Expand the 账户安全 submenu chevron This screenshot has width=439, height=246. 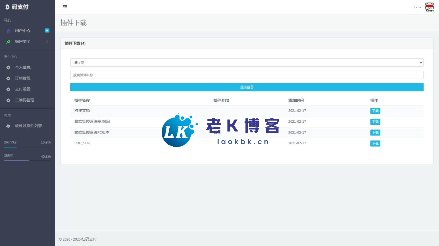(x=47, y=42)
